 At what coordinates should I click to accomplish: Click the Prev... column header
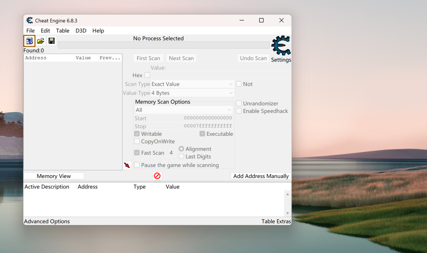pyautogui.click(x=110, y=58)
